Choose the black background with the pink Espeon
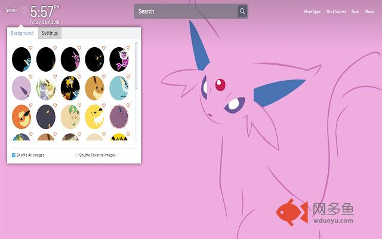Viewport: 382px width, 239px height. click(x=70, y=59)
